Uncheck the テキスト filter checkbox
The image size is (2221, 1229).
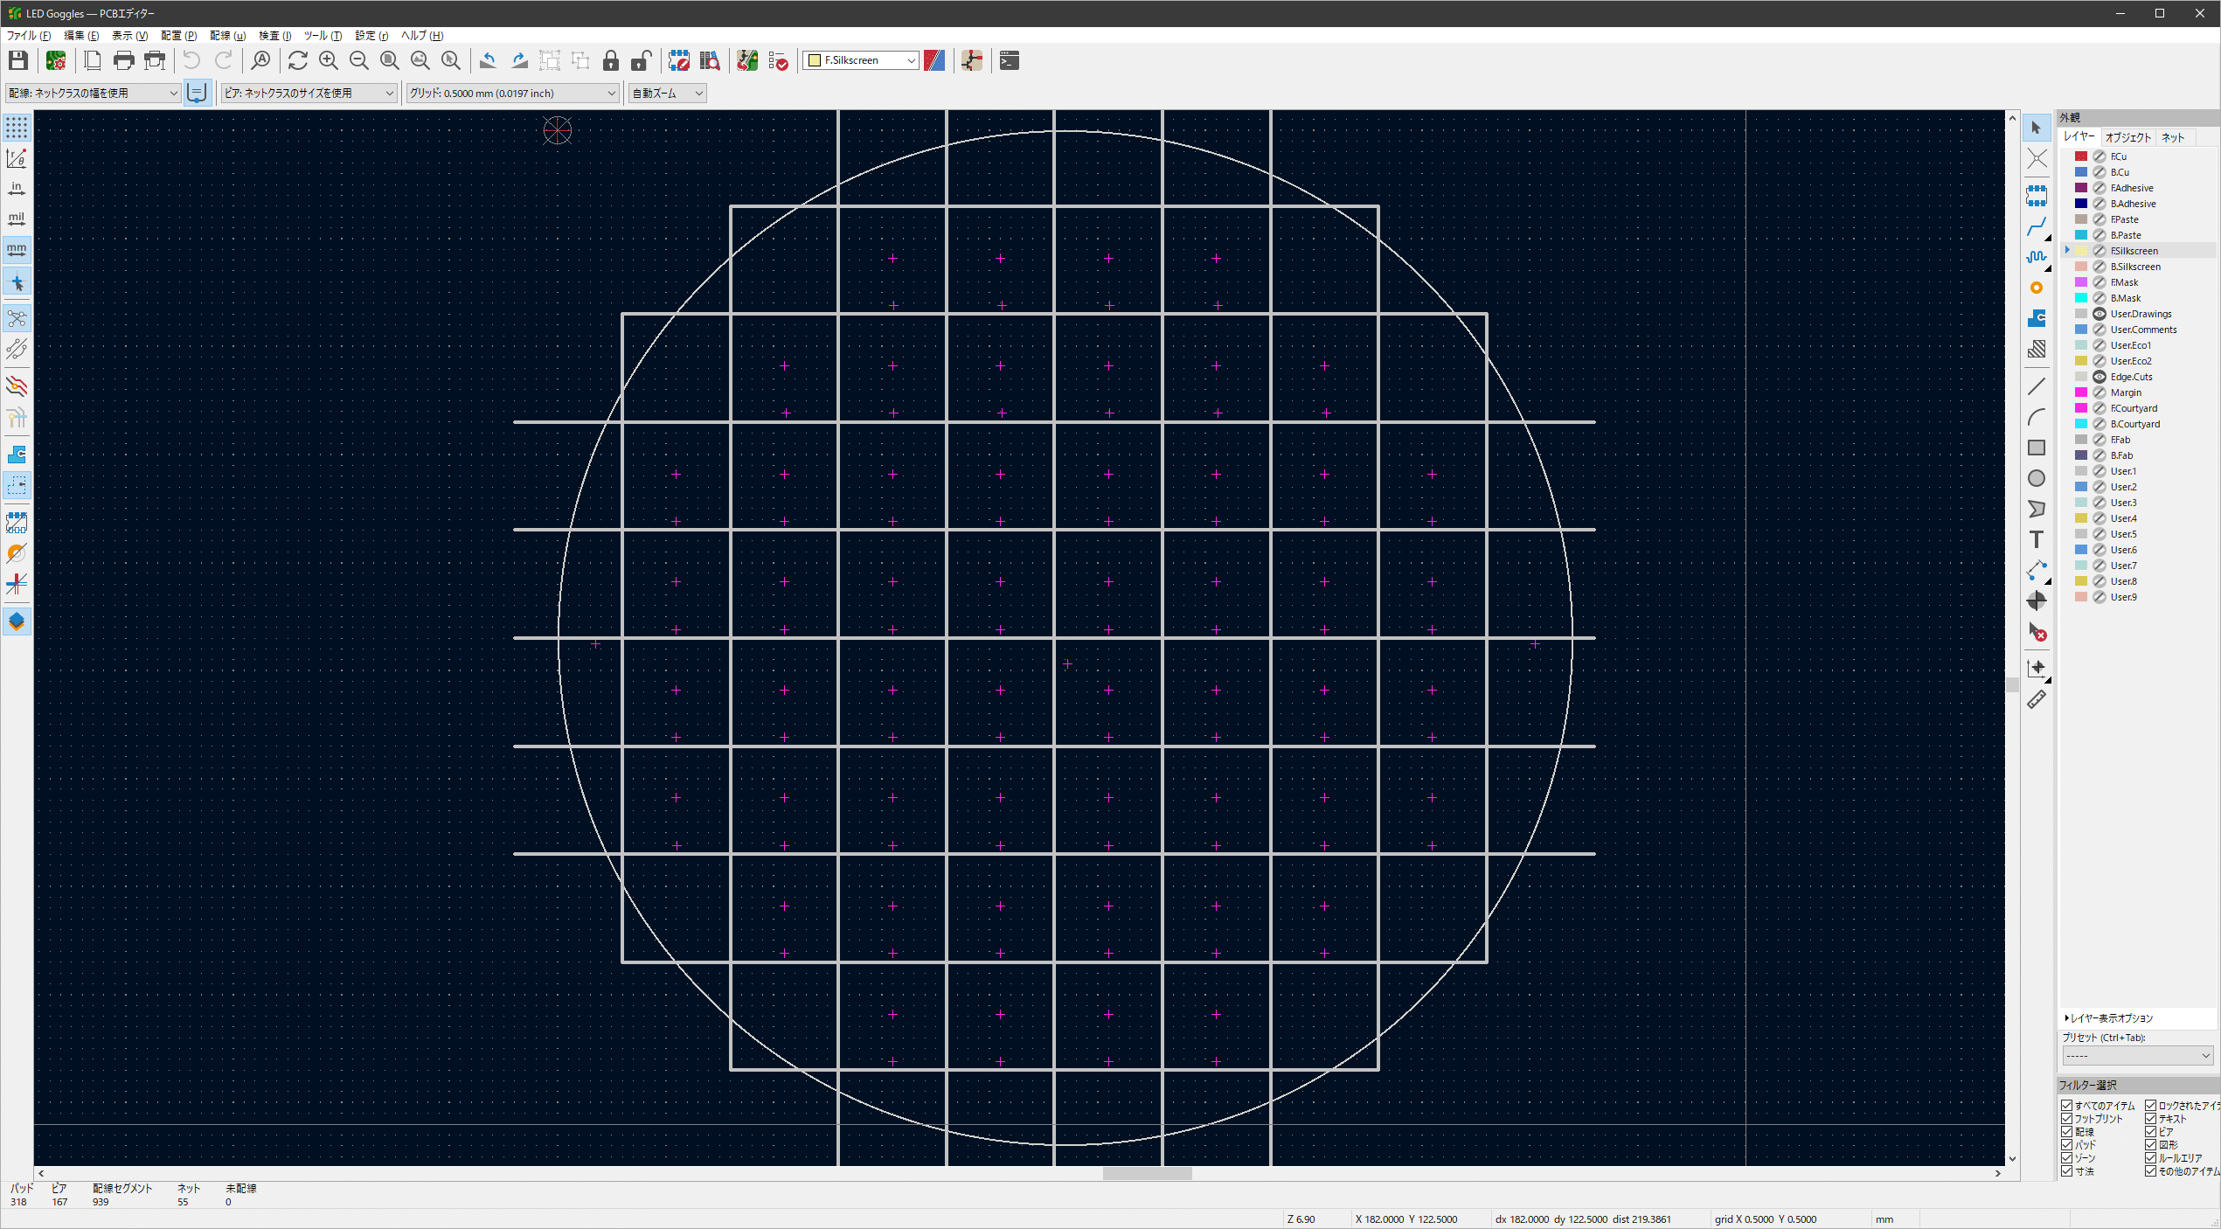(x=2151, y=1119)
